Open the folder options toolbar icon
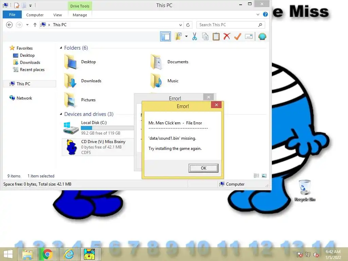 (x=178, y=36)
